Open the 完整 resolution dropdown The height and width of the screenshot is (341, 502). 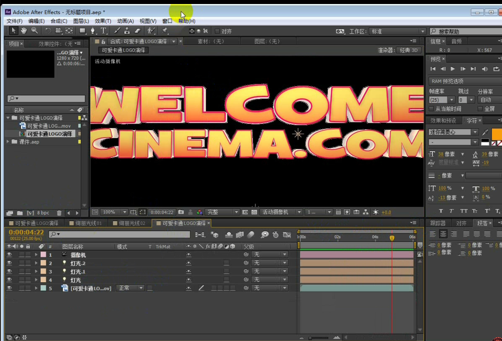pyautogui.click(x=222, y=212)
